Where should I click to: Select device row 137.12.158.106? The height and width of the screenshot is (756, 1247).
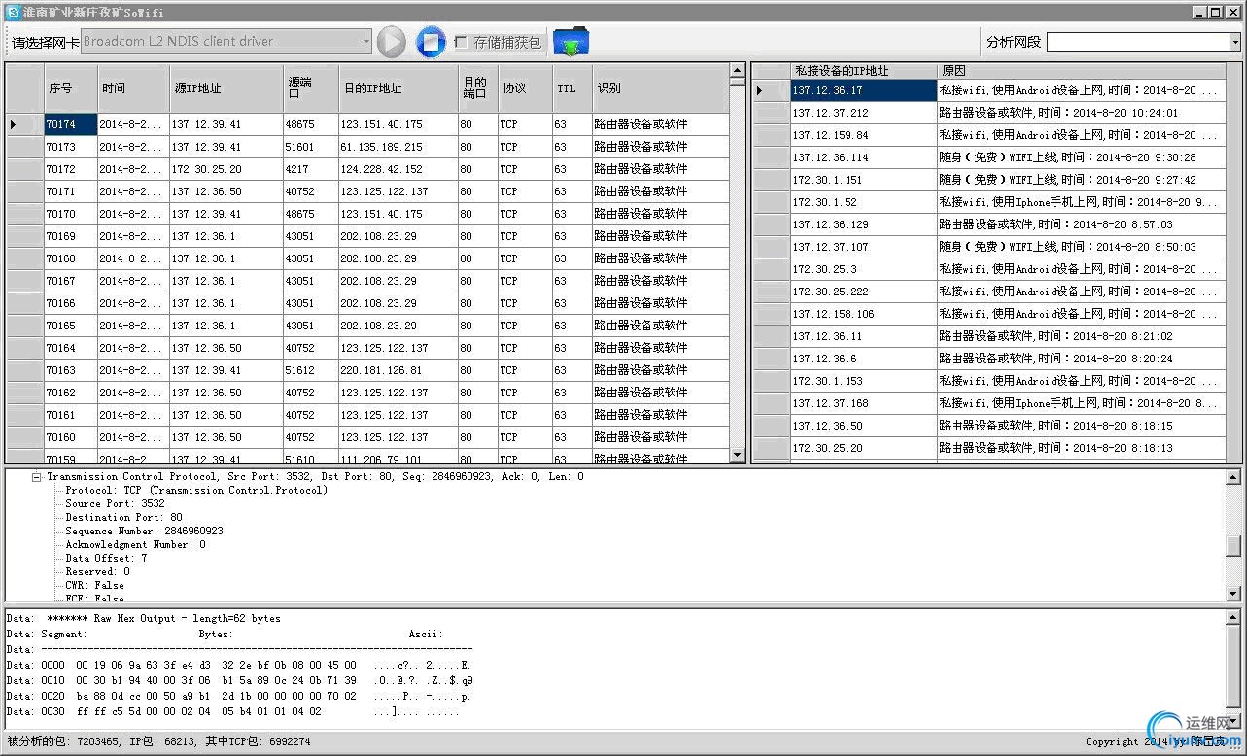[x=989, y=314]
